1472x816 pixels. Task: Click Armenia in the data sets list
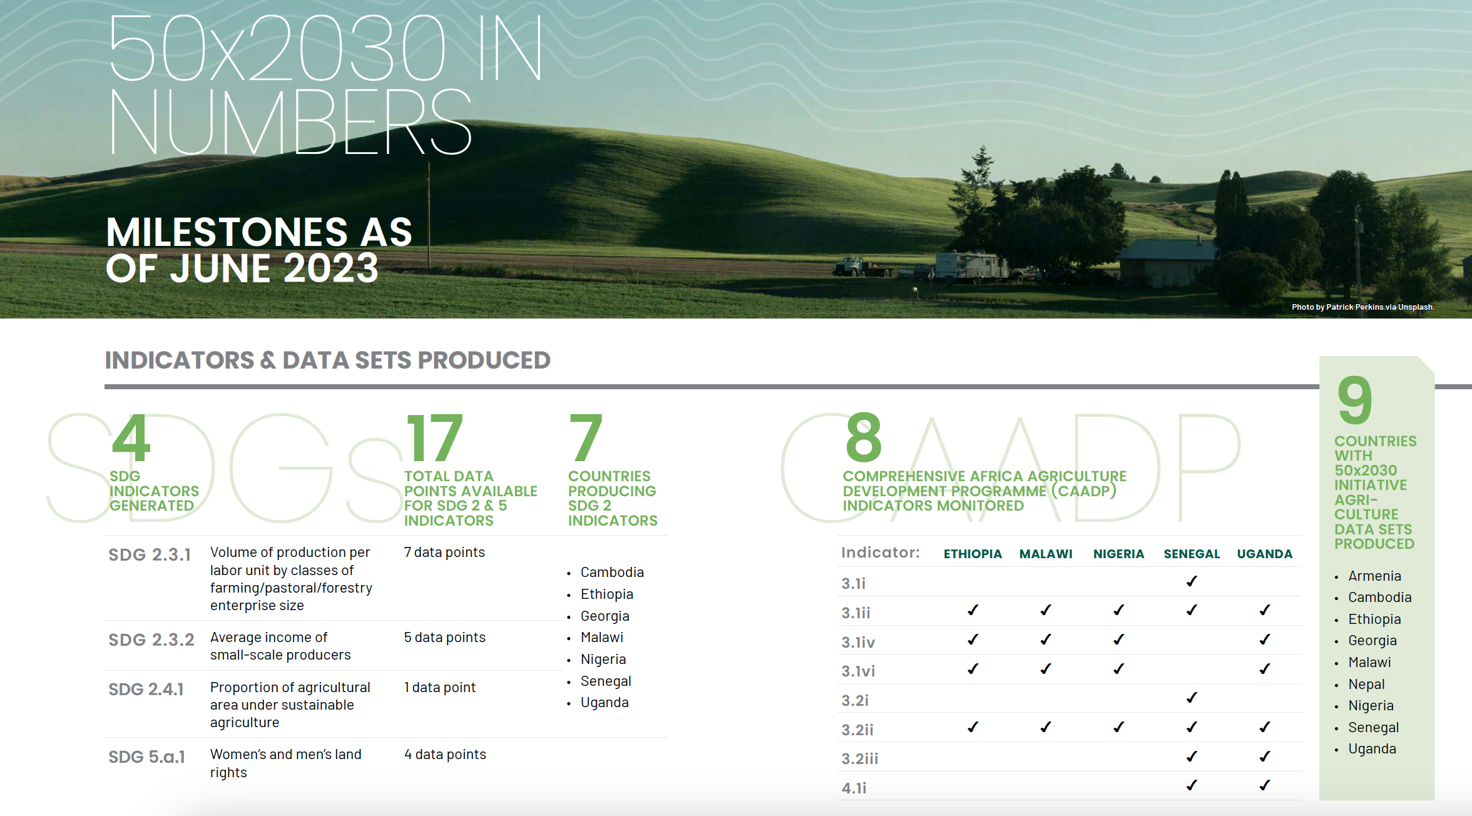pyautogui.click(x=1374, y=576)
